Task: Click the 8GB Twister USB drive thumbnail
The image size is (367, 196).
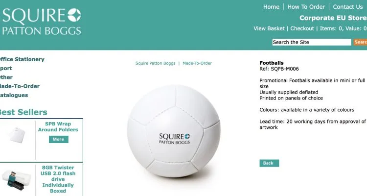Action: [16, 180]
